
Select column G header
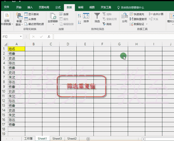click(119, 44)
